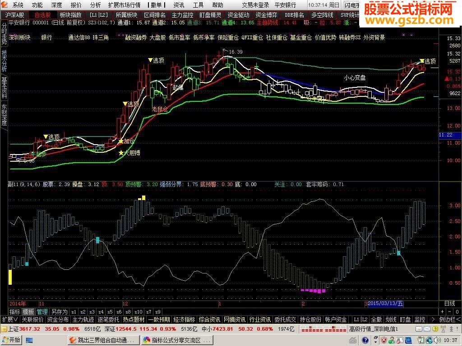Select the s10 template slot
Image resolution: width=462 pixels, height=346 pixels.
click(x=138, y=312)
